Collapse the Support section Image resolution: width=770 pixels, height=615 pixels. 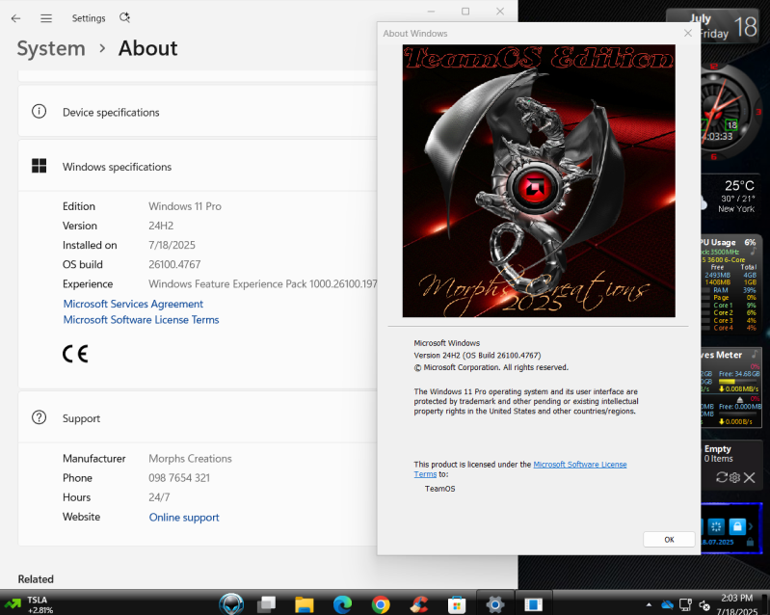tap(198, 418)
